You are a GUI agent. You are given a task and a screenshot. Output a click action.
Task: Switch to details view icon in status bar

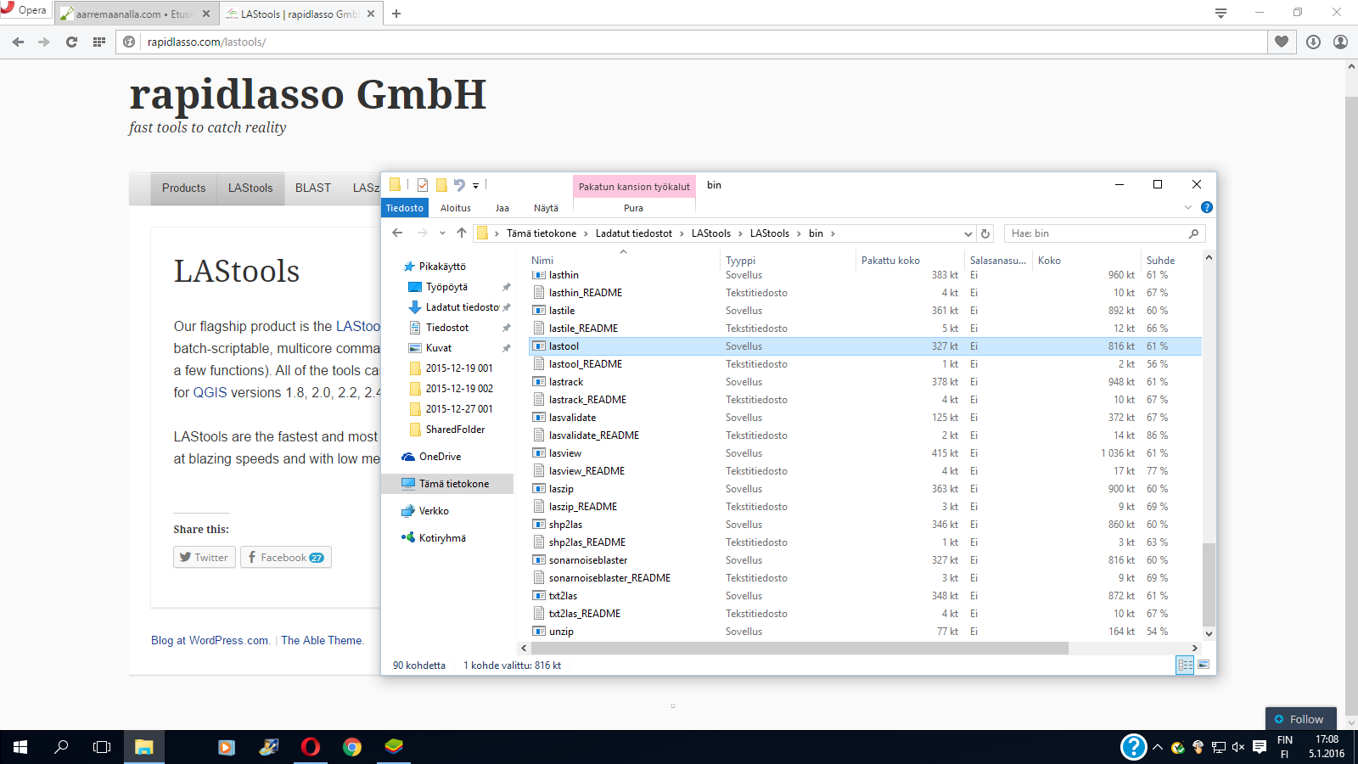(x=1185, y=665)
